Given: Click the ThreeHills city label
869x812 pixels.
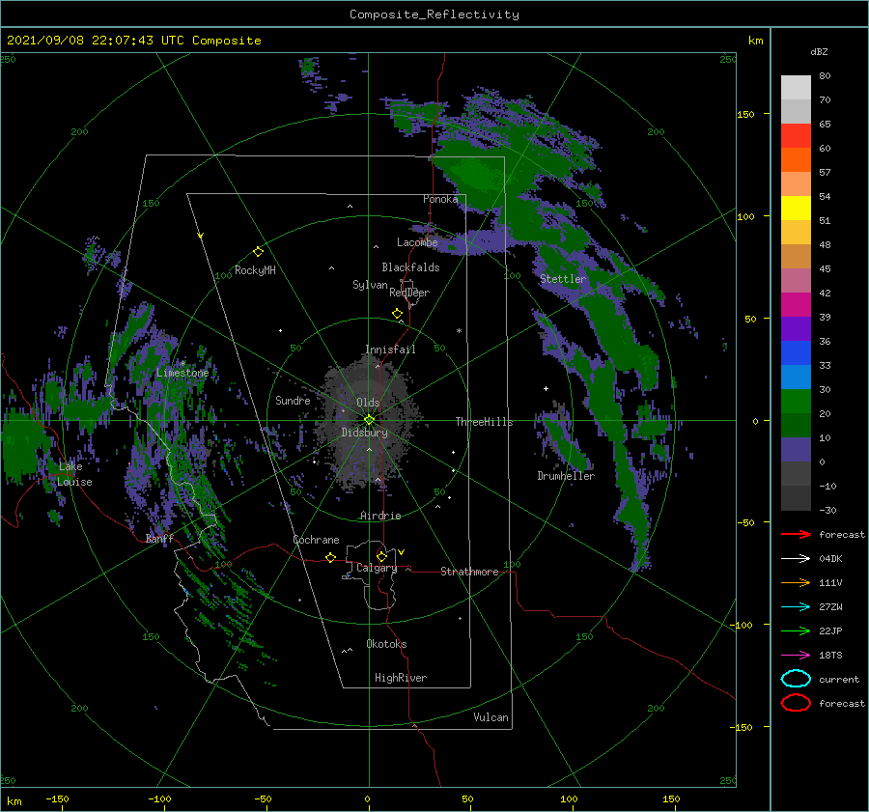Looking at the screenshot, I should [484, 422].
